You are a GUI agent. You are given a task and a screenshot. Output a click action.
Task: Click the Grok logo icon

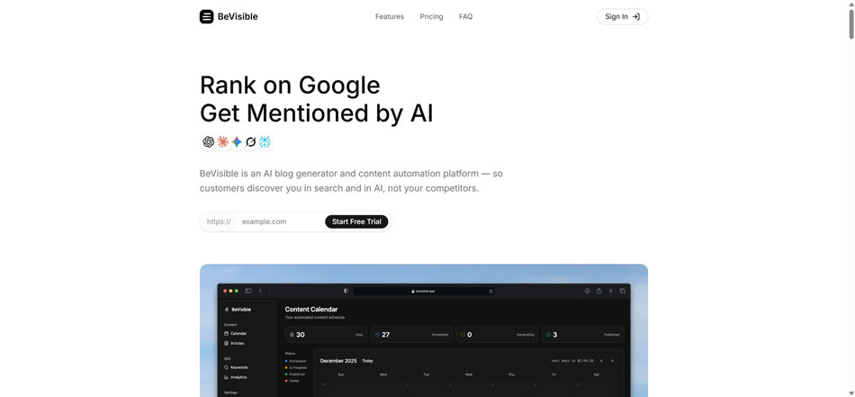[x=251, y=142]
